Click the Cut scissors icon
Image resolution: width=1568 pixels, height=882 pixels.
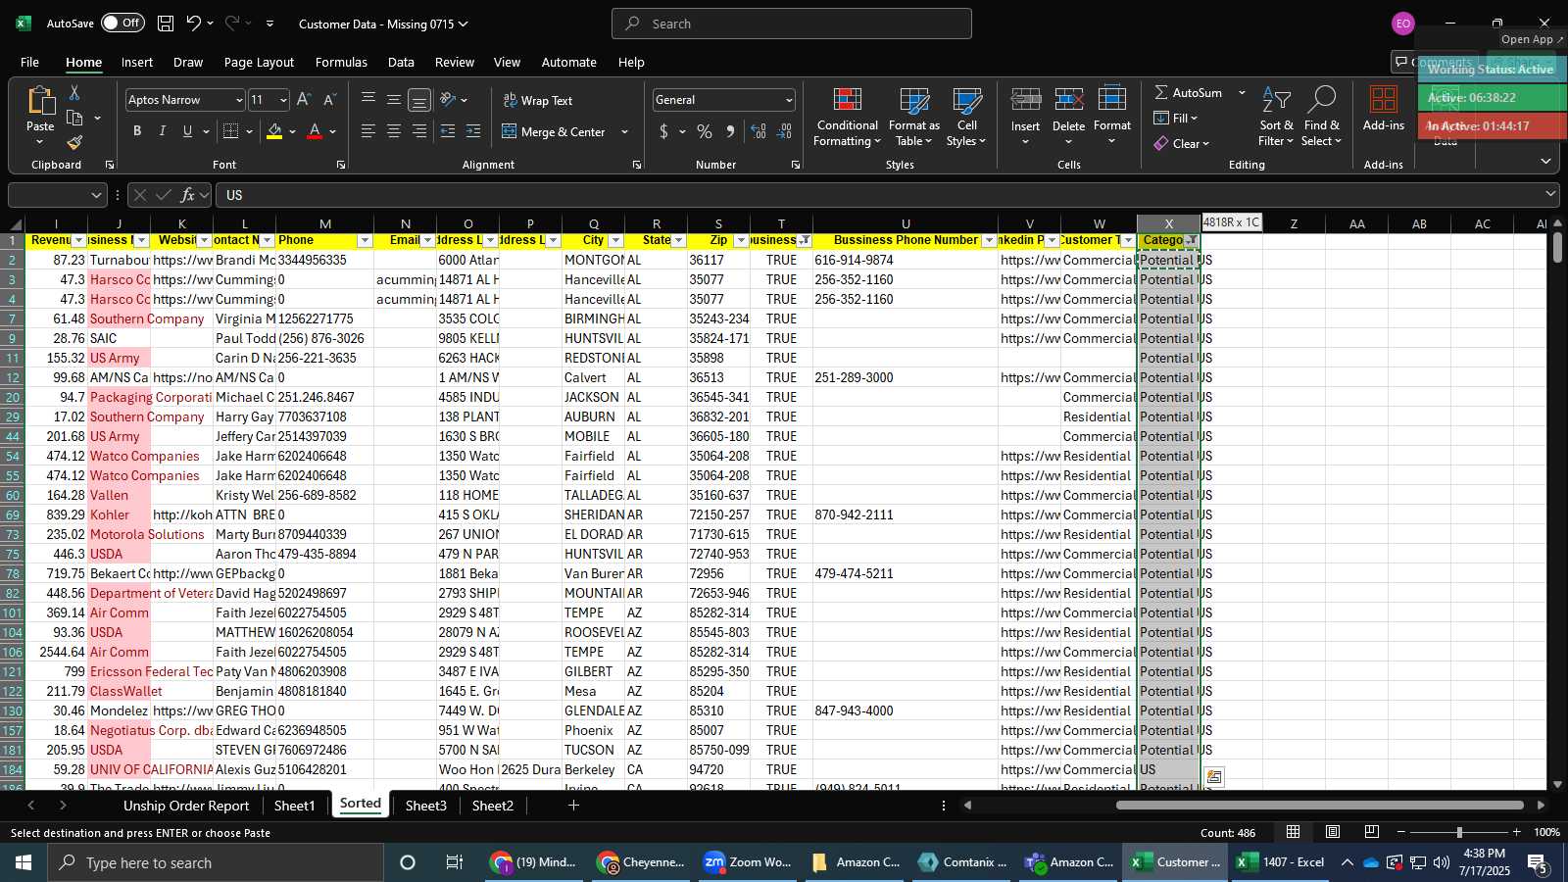(74, 92)
